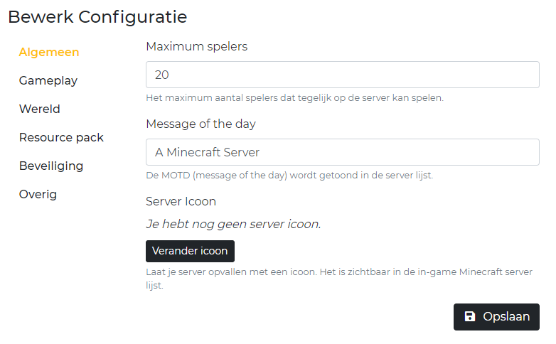
Task: Open the Gameplay settings tab
Action: point(48,80)
